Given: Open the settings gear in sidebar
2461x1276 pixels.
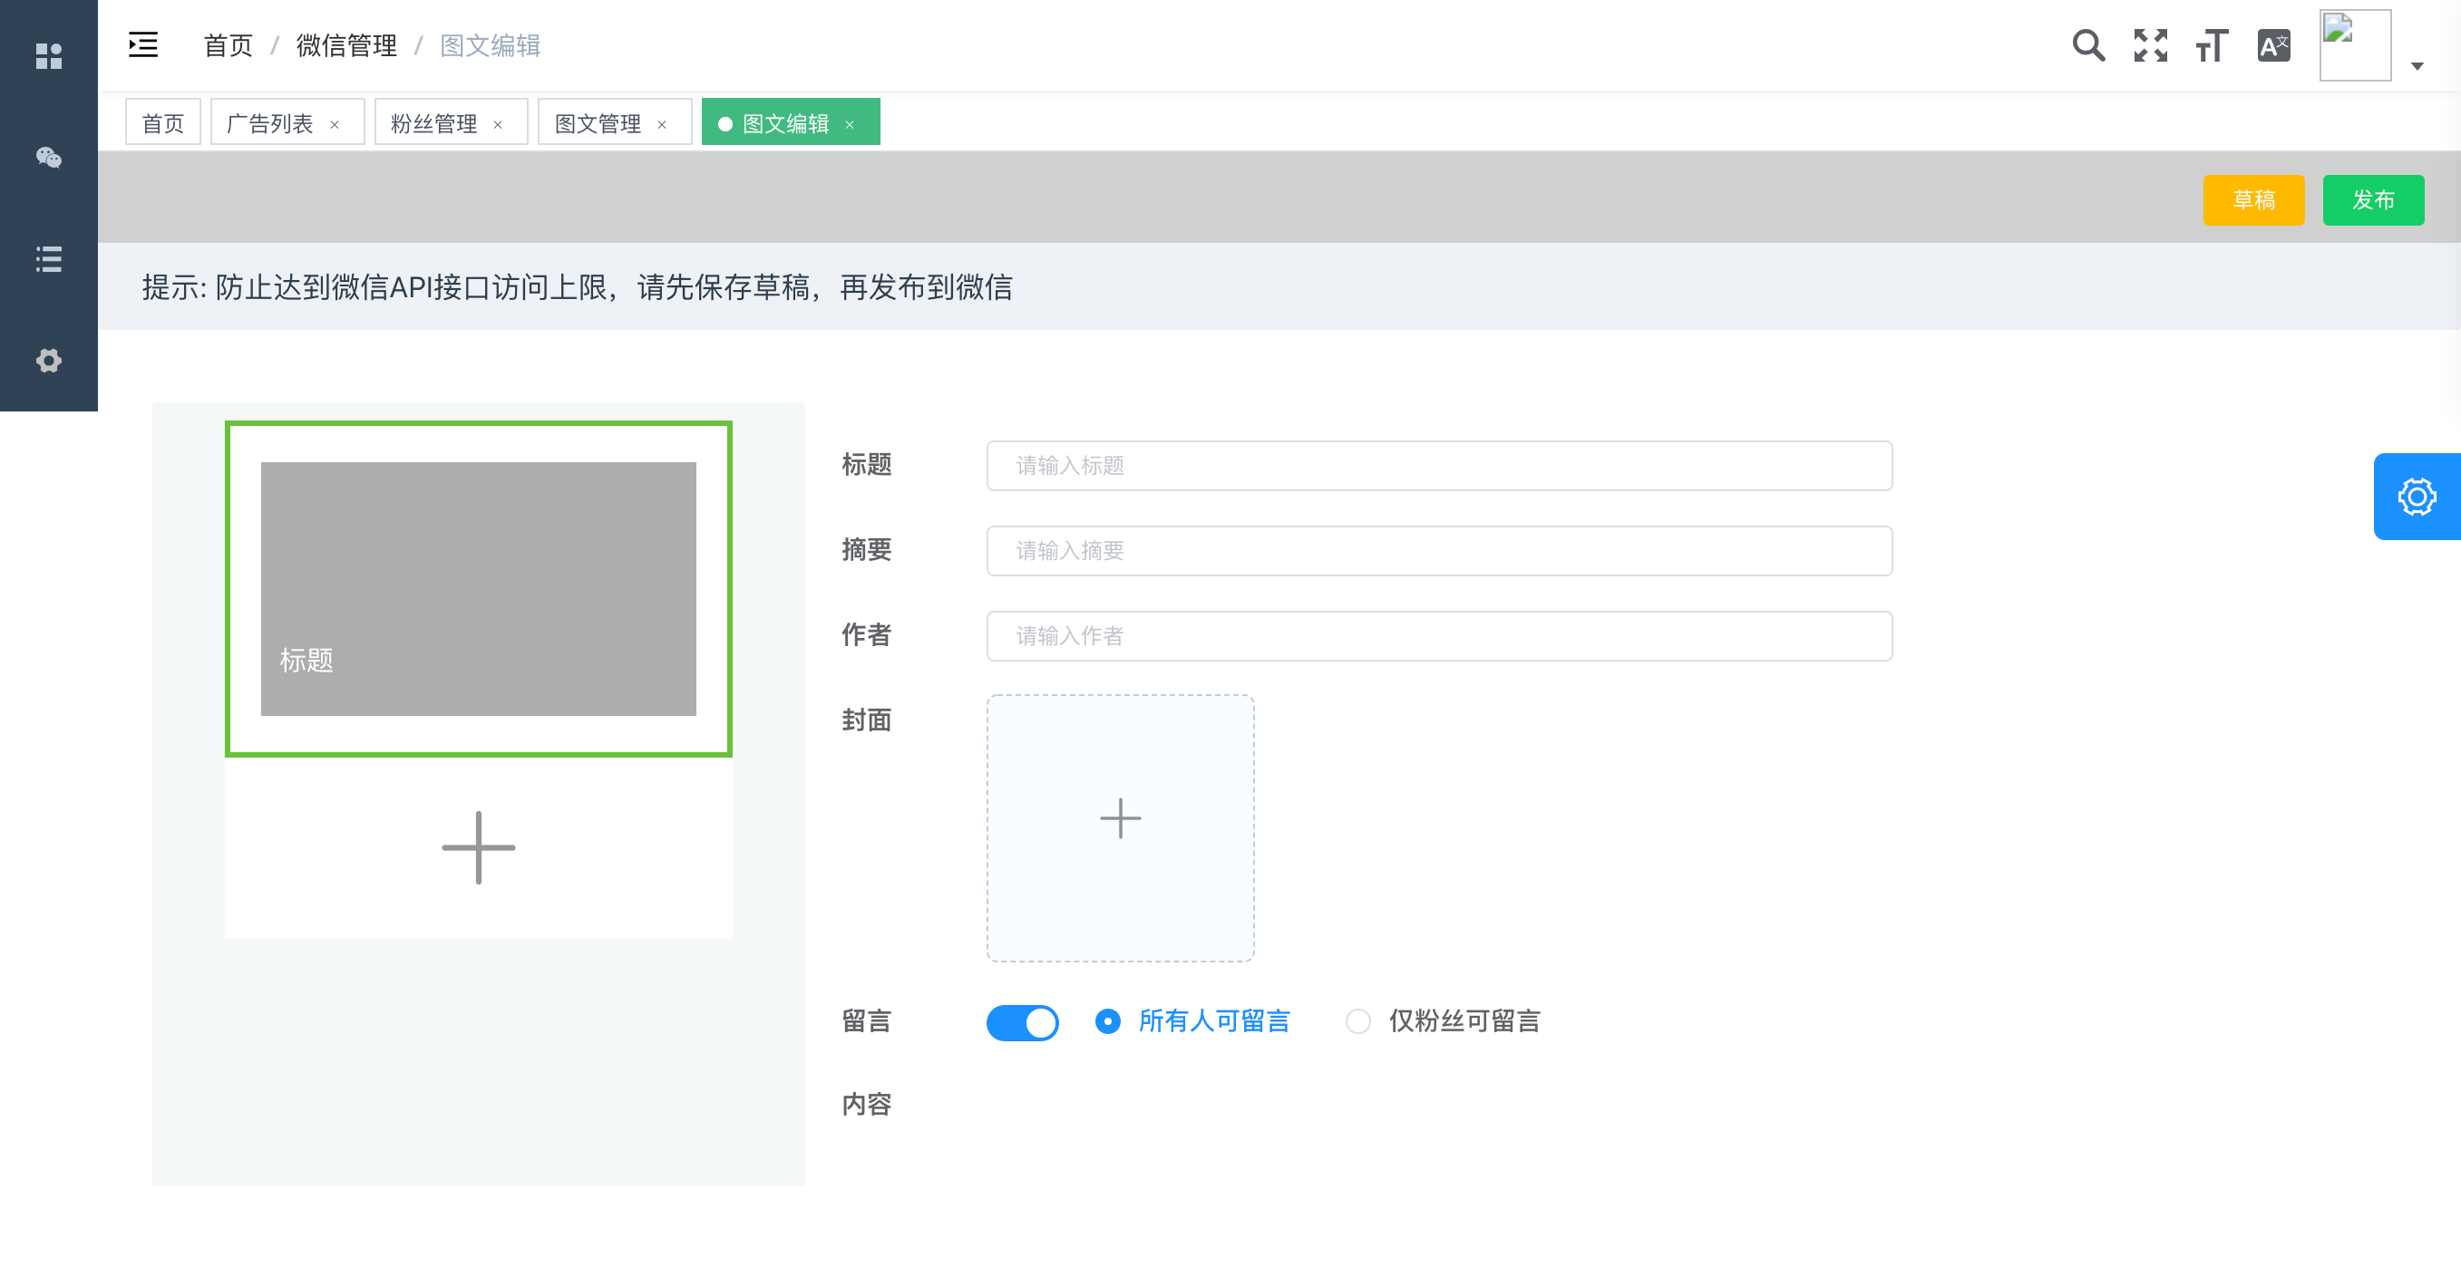Looking at the screenshot, I should (49, 360).
